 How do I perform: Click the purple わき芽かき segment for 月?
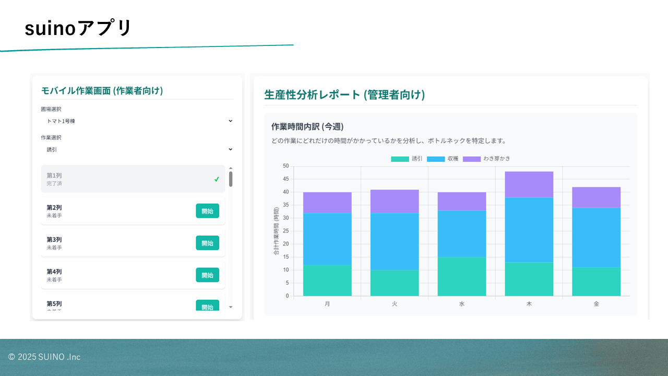point(327,203)
